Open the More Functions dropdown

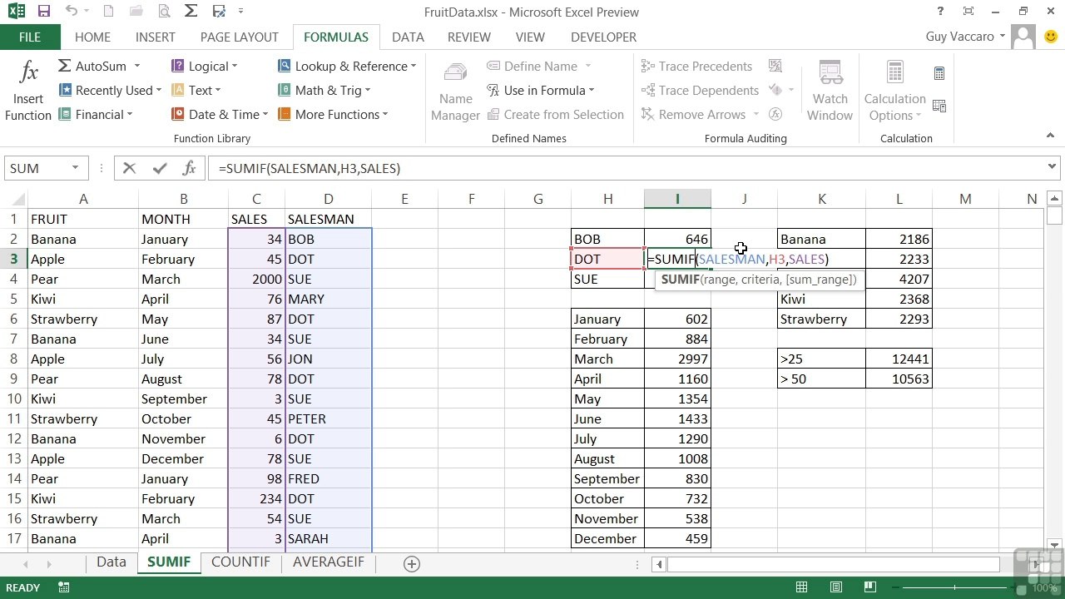coord(333,114)
